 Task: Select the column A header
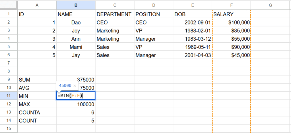click(37, 5)
